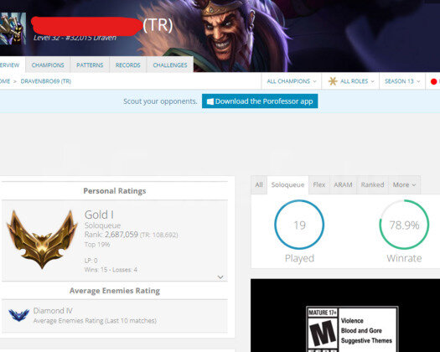Expand the Personal Ratings chevron
This screenshot has height=352, width=440.
[x=220, y=277]
